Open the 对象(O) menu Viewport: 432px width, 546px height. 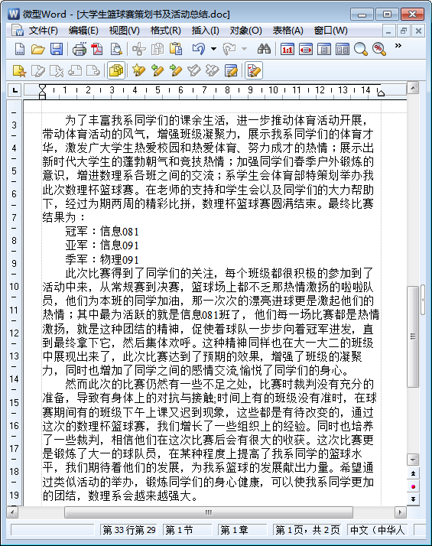click(245, 31)
